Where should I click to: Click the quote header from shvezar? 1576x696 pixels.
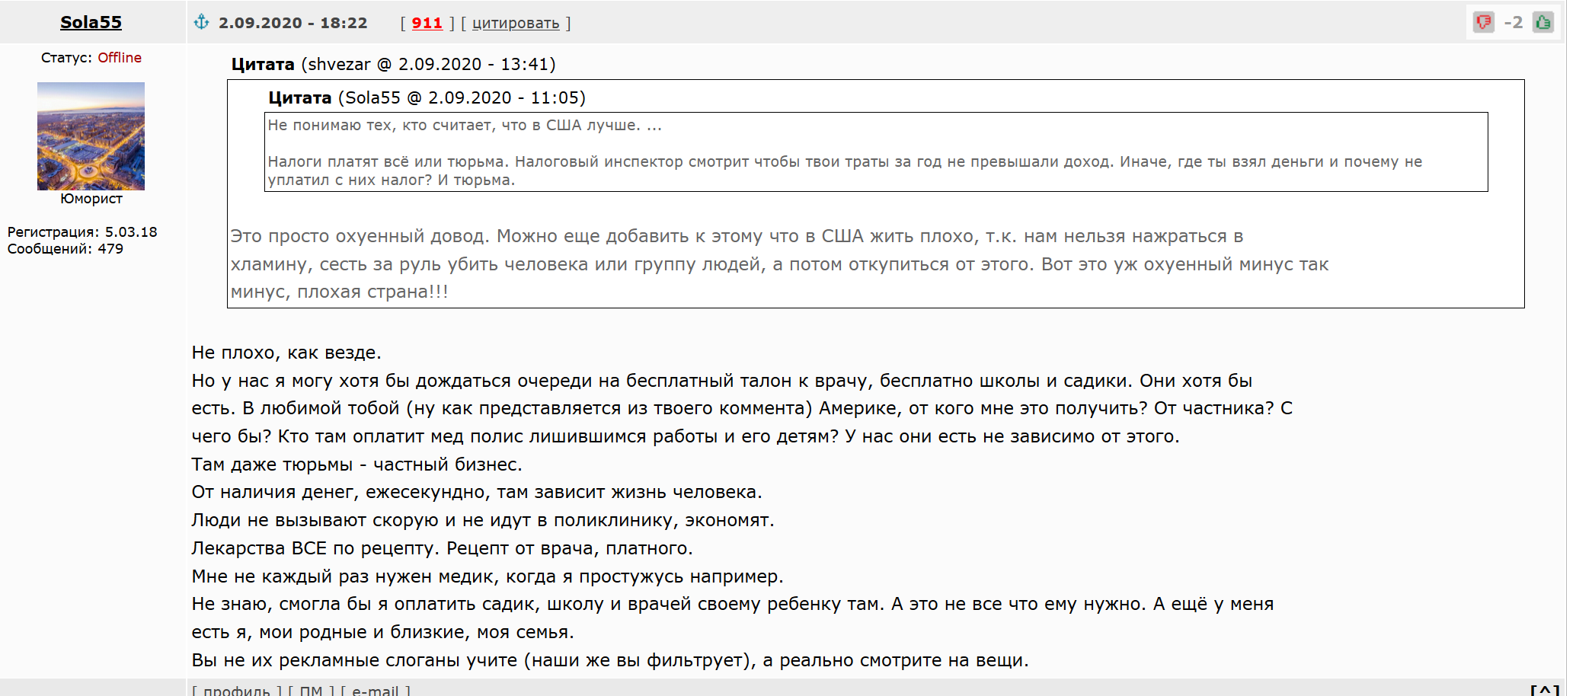click(394, 64)
